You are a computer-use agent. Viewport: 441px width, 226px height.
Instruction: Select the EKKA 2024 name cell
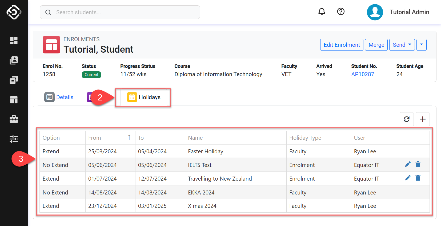pos(236,192)
